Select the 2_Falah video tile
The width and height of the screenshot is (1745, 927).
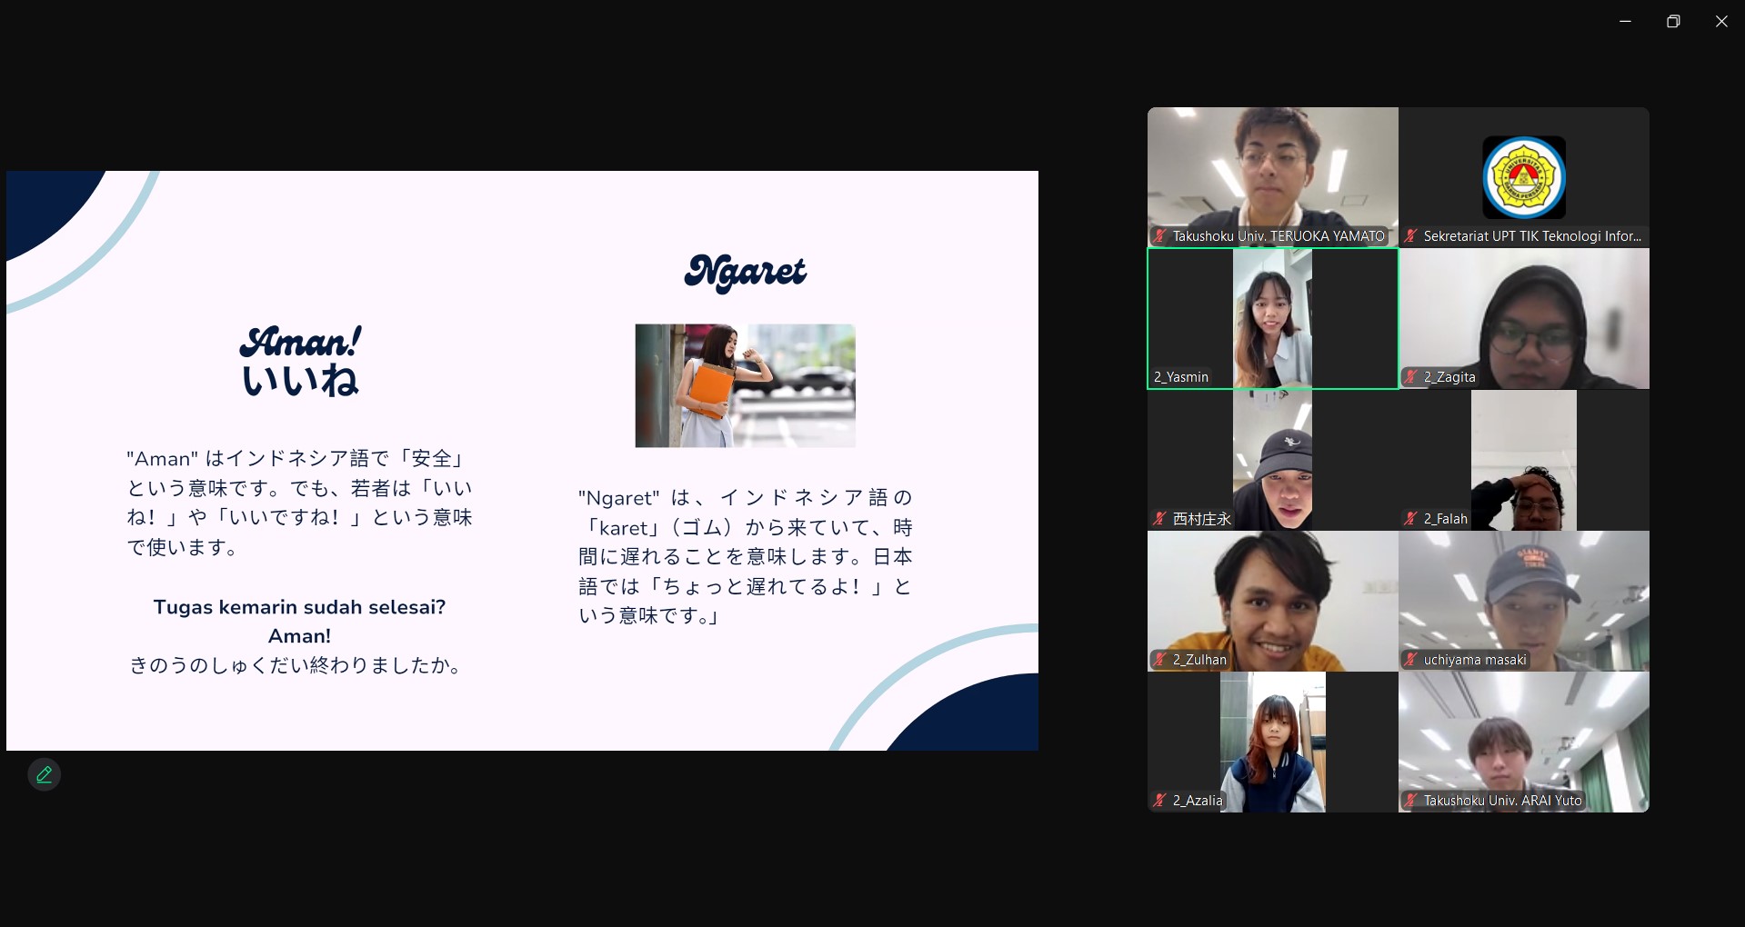click(1524, 460)
